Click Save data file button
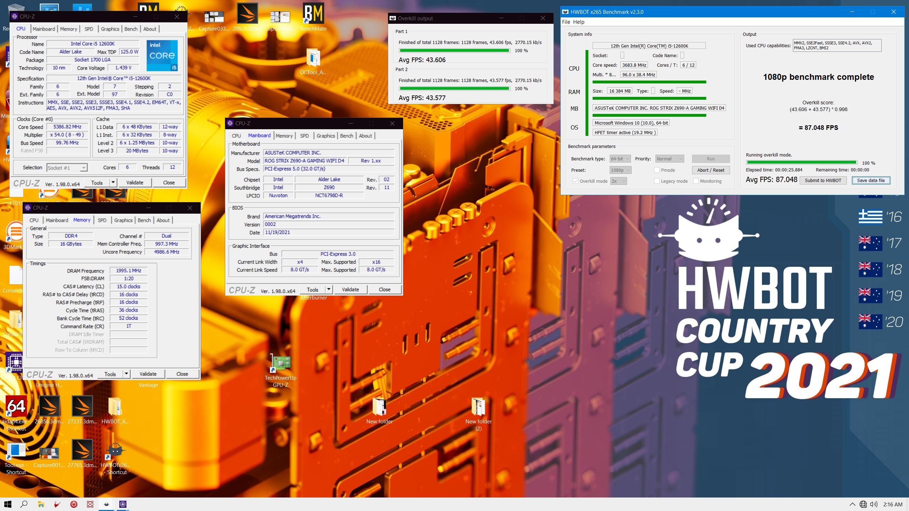 tap(871, 180)
